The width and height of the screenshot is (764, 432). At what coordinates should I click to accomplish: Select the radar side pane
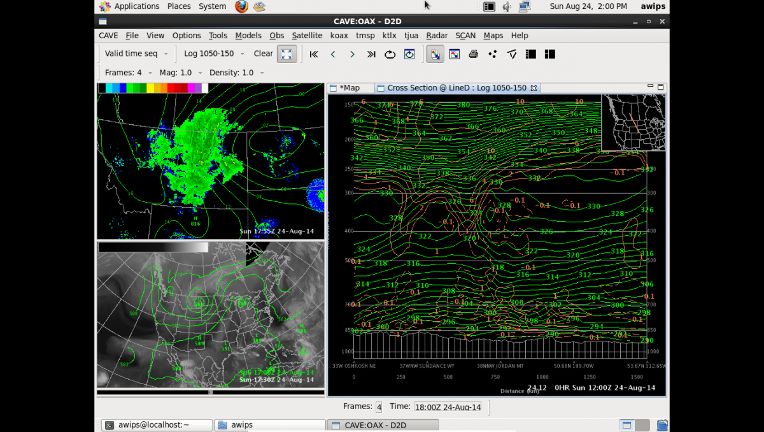point(211,161)
